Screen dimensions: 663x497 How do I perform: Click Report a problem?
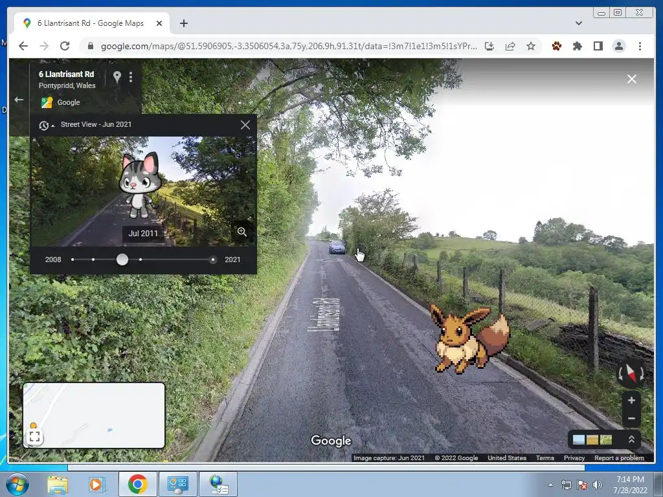tap(619, 458)
